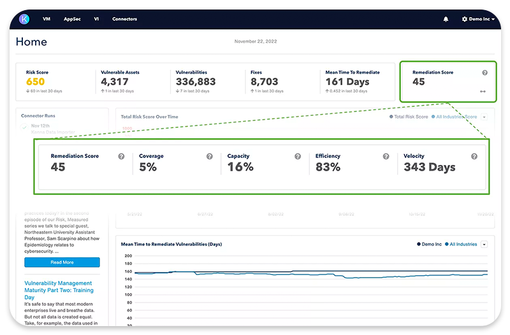The width and height of the screenshot is (510, 335).
Task: Open the Connectors menu
Action: 124,19
